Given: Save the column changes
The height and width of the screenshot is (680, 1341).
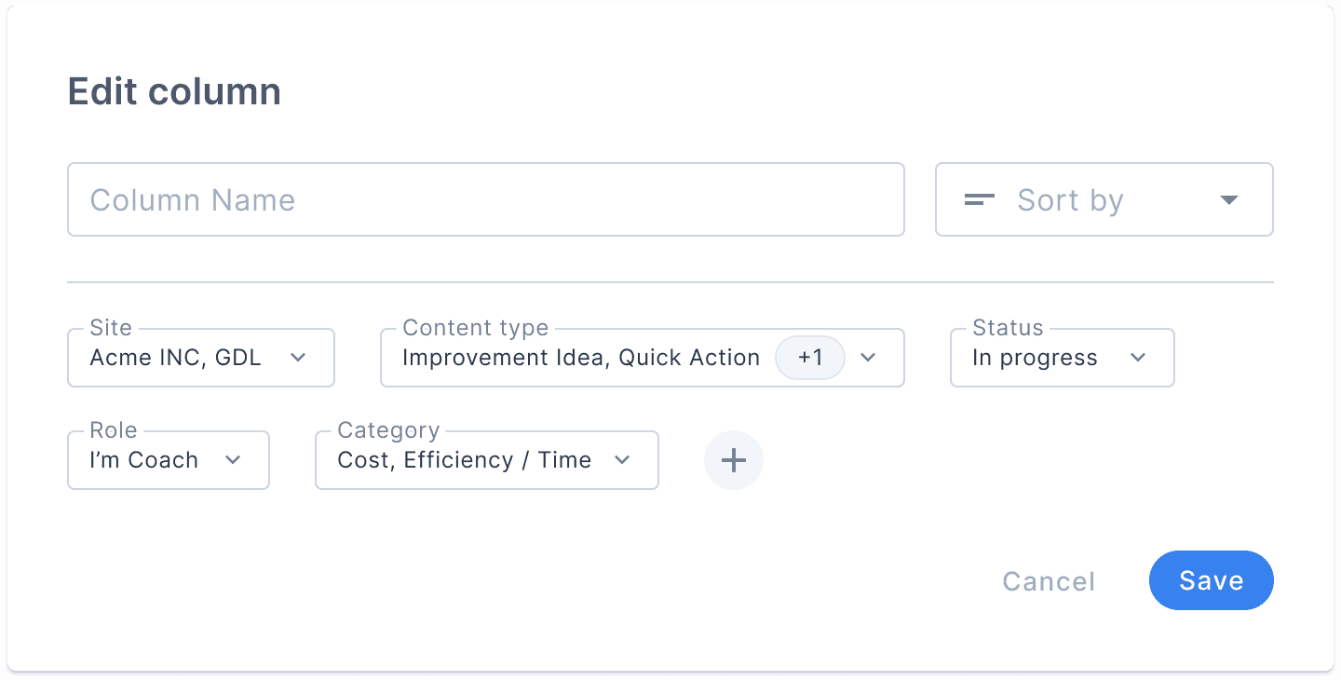Looking at the screenshot, I should [1212, 580].
